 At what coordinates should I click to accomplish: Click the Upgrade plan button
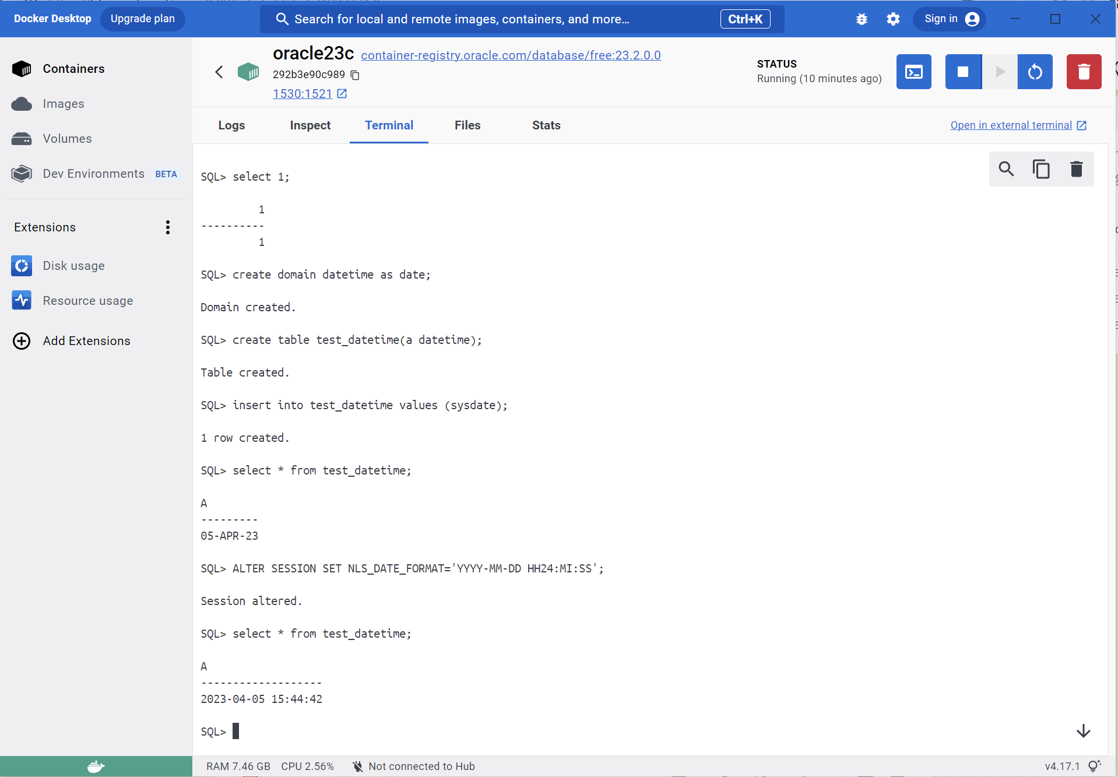(143, 19)
